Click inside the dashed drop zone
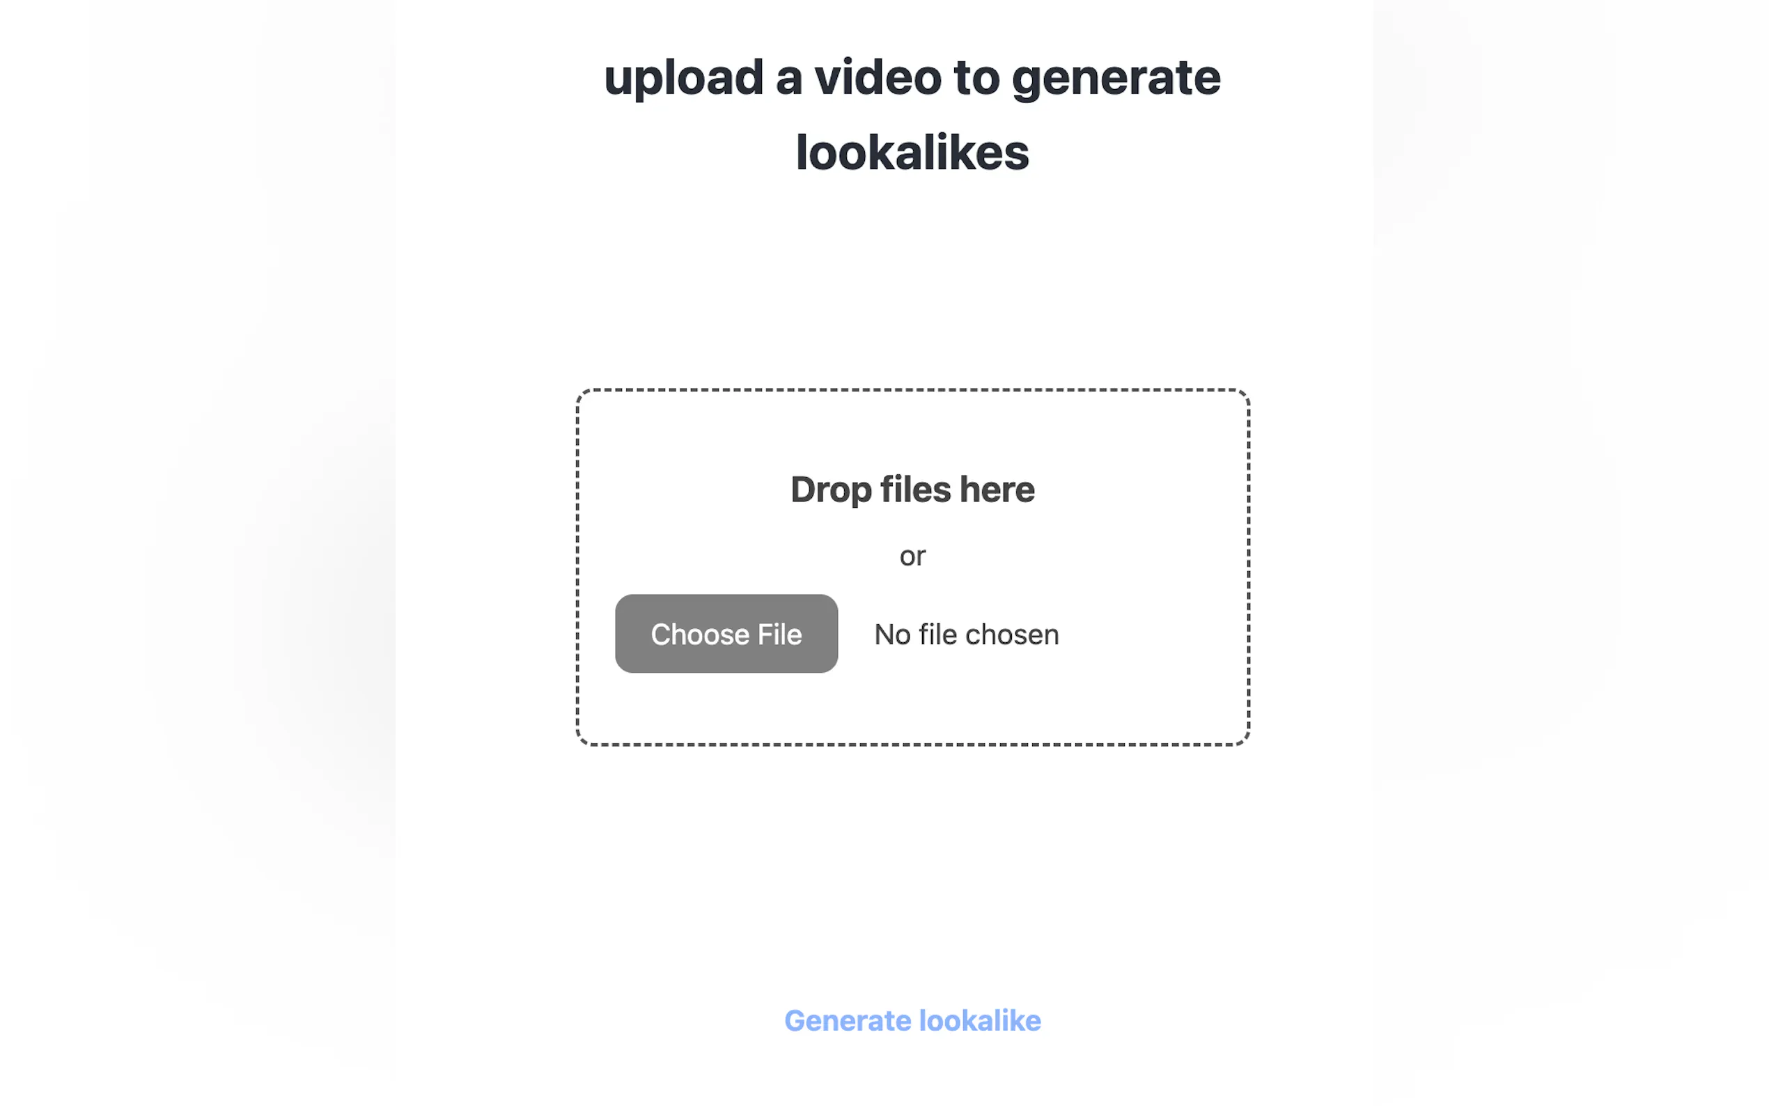 point(912,567)
